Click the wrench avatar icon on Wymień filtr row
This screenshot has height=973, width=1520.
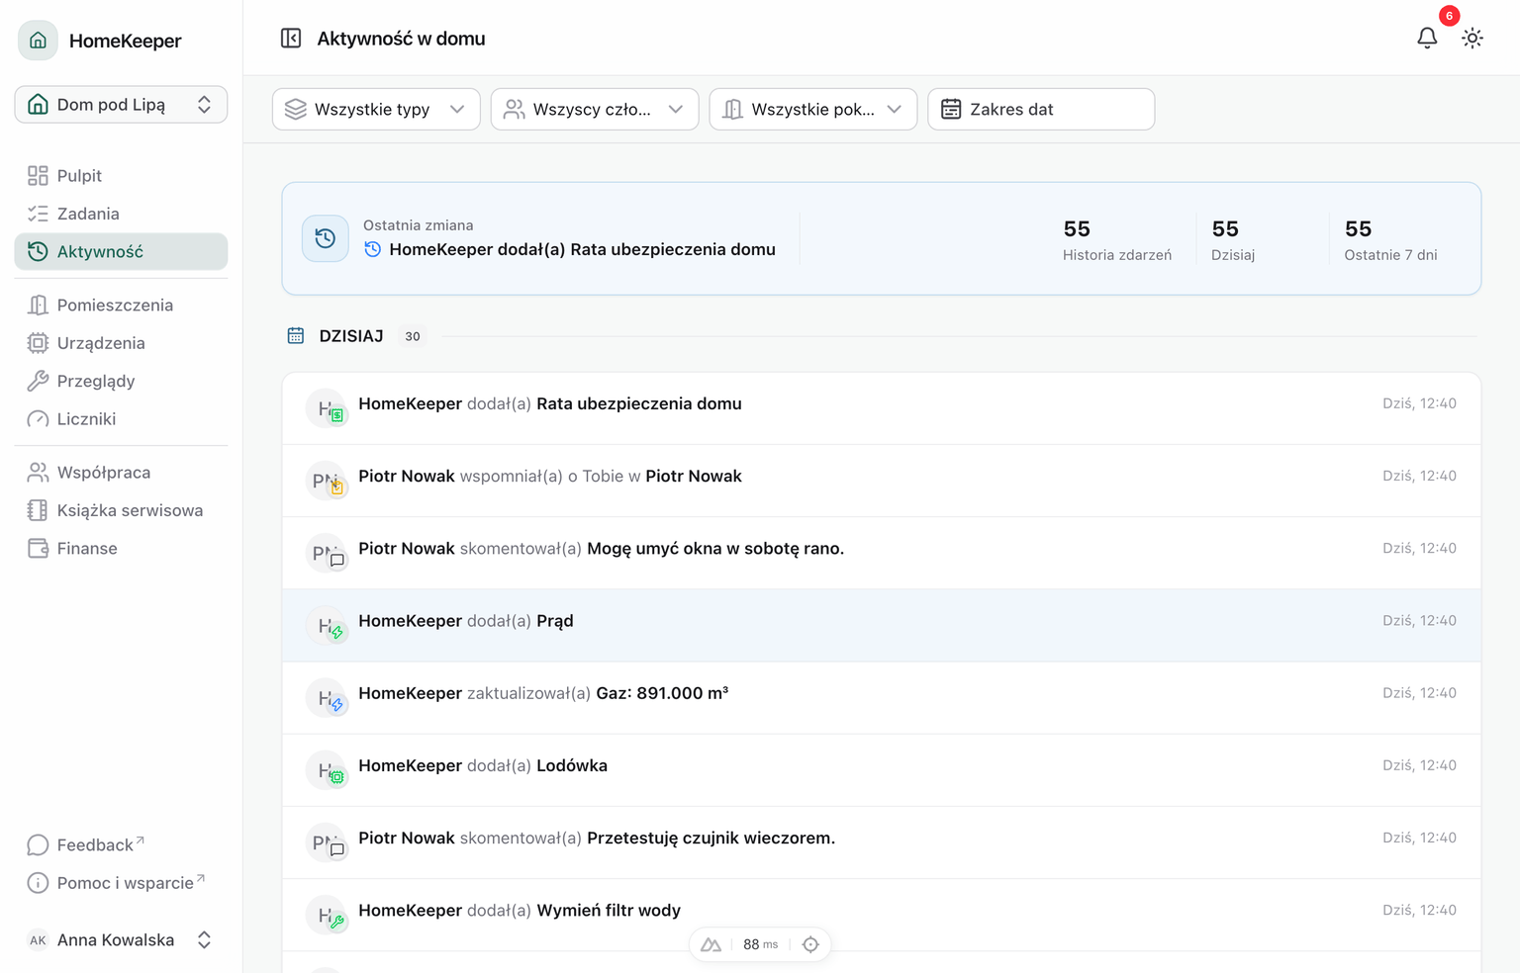coord(326,915)
